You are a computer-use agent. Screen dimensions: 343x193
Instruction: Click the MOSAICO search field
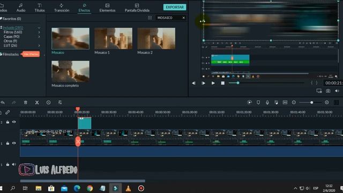tap(168, 18)
